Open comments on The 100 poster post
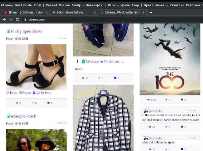Image resolution: width=203 pixels, height=151 pixels. [x=182, y=99]
